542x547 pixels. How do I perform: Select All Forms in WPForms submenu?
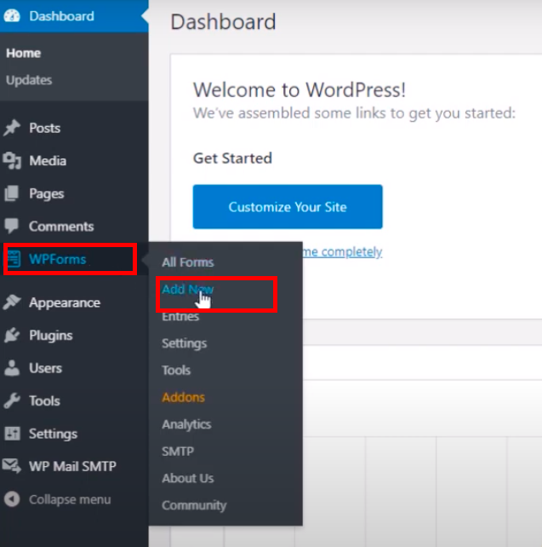pyautogui.click(x=188, y=262)
